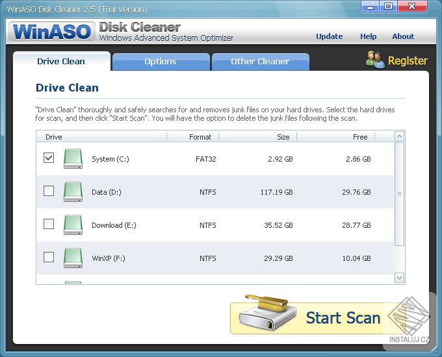Sort by the Free column header

coord(336,137)
